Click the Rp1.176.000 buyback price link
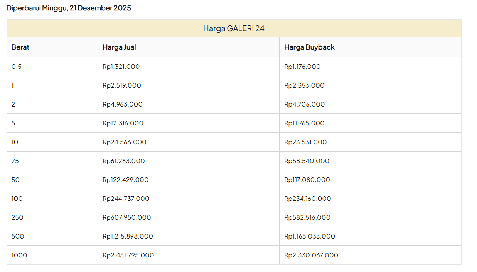The width and height of the screenshot is (477, 272). coord(302,67)
